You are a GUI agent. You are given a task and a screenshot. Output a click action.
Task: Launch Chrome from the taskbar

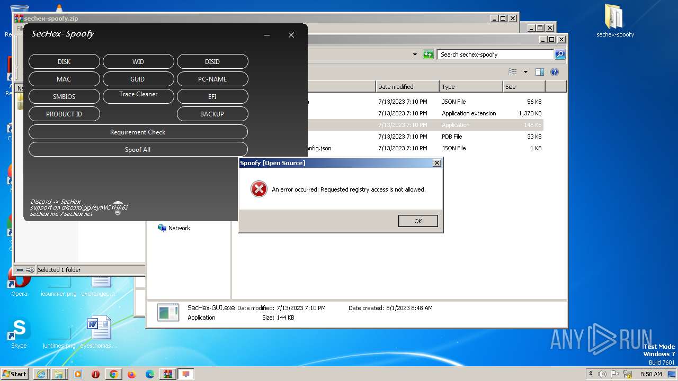coord(114,374)
